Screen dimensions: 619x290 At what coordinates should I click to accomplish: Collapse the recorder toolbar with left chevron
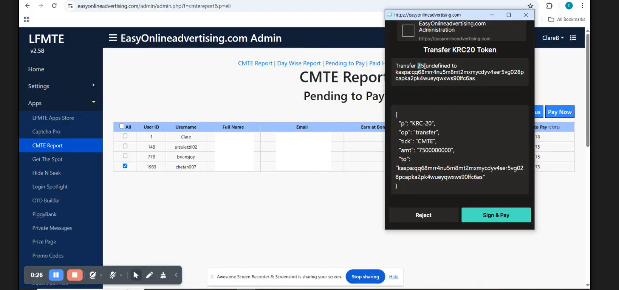(176, 275)
